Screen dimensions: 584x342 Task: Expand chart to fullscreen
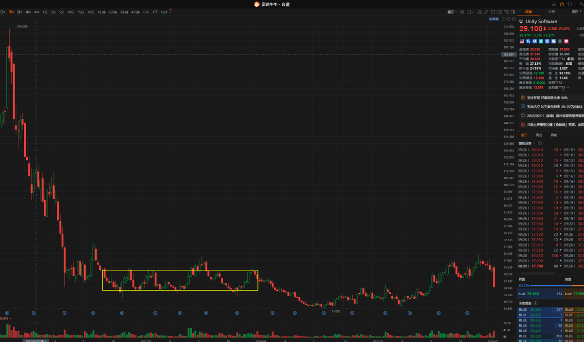pos(493,12)
